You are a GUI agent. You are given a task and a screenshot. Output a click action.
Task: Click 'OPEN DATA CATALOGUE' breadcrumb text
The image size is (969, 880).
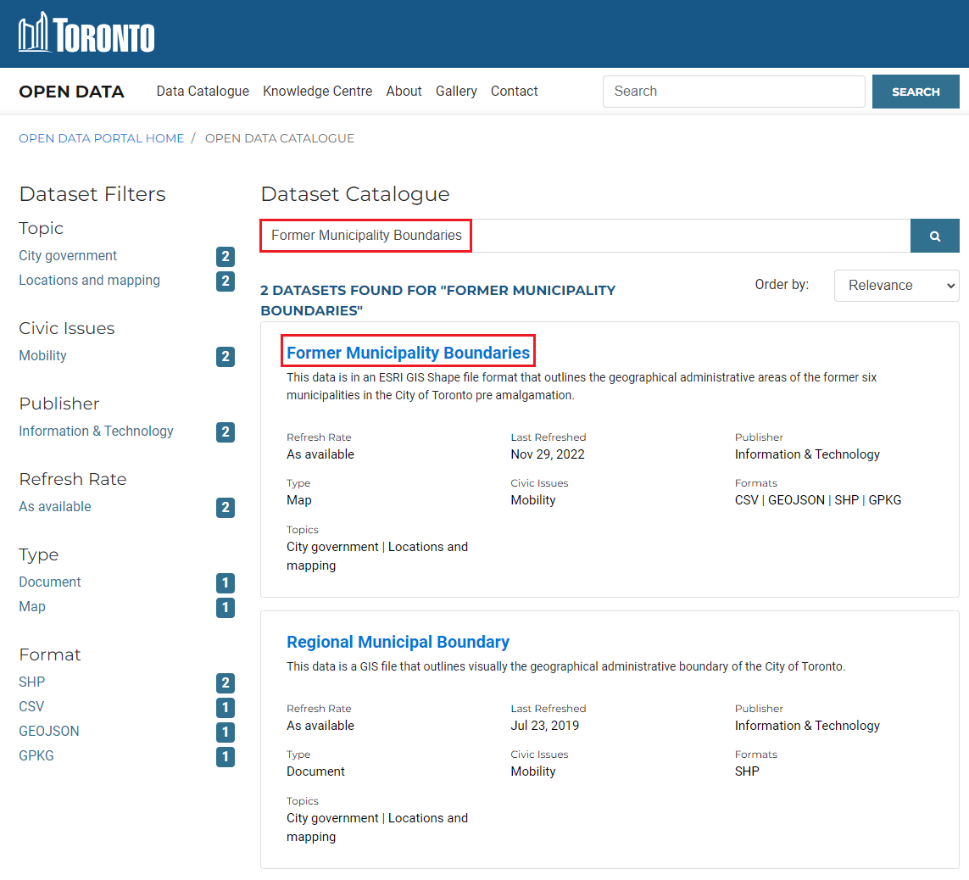pos(280,138)
